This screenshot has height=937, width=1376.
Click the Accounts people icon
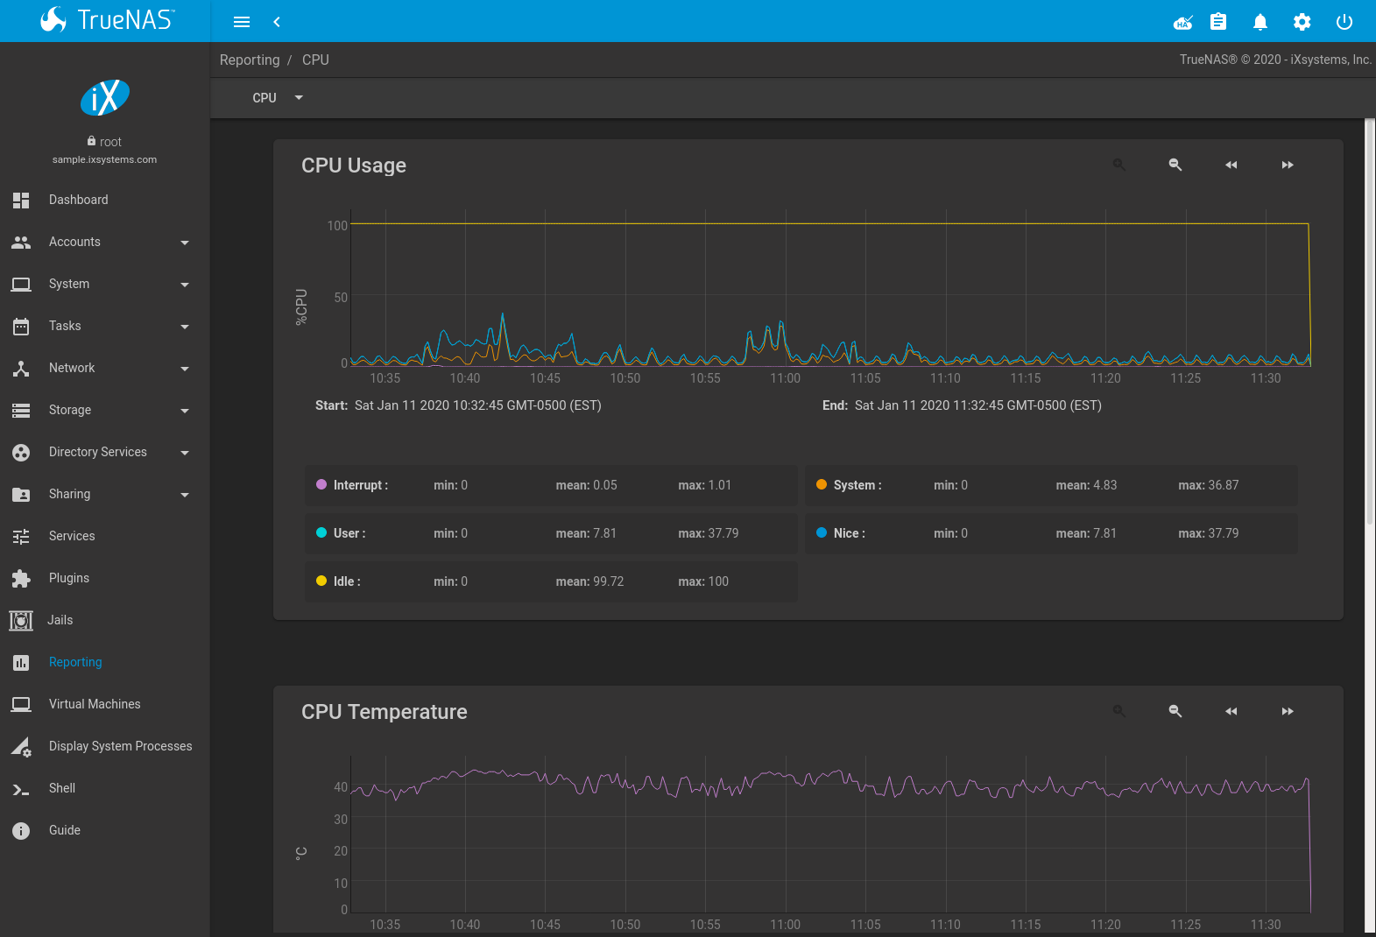pos(21,242)
